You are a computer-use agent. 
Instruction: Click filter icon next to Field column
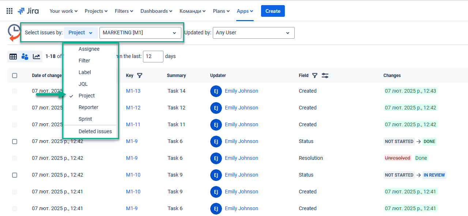(x=315, y=76)
